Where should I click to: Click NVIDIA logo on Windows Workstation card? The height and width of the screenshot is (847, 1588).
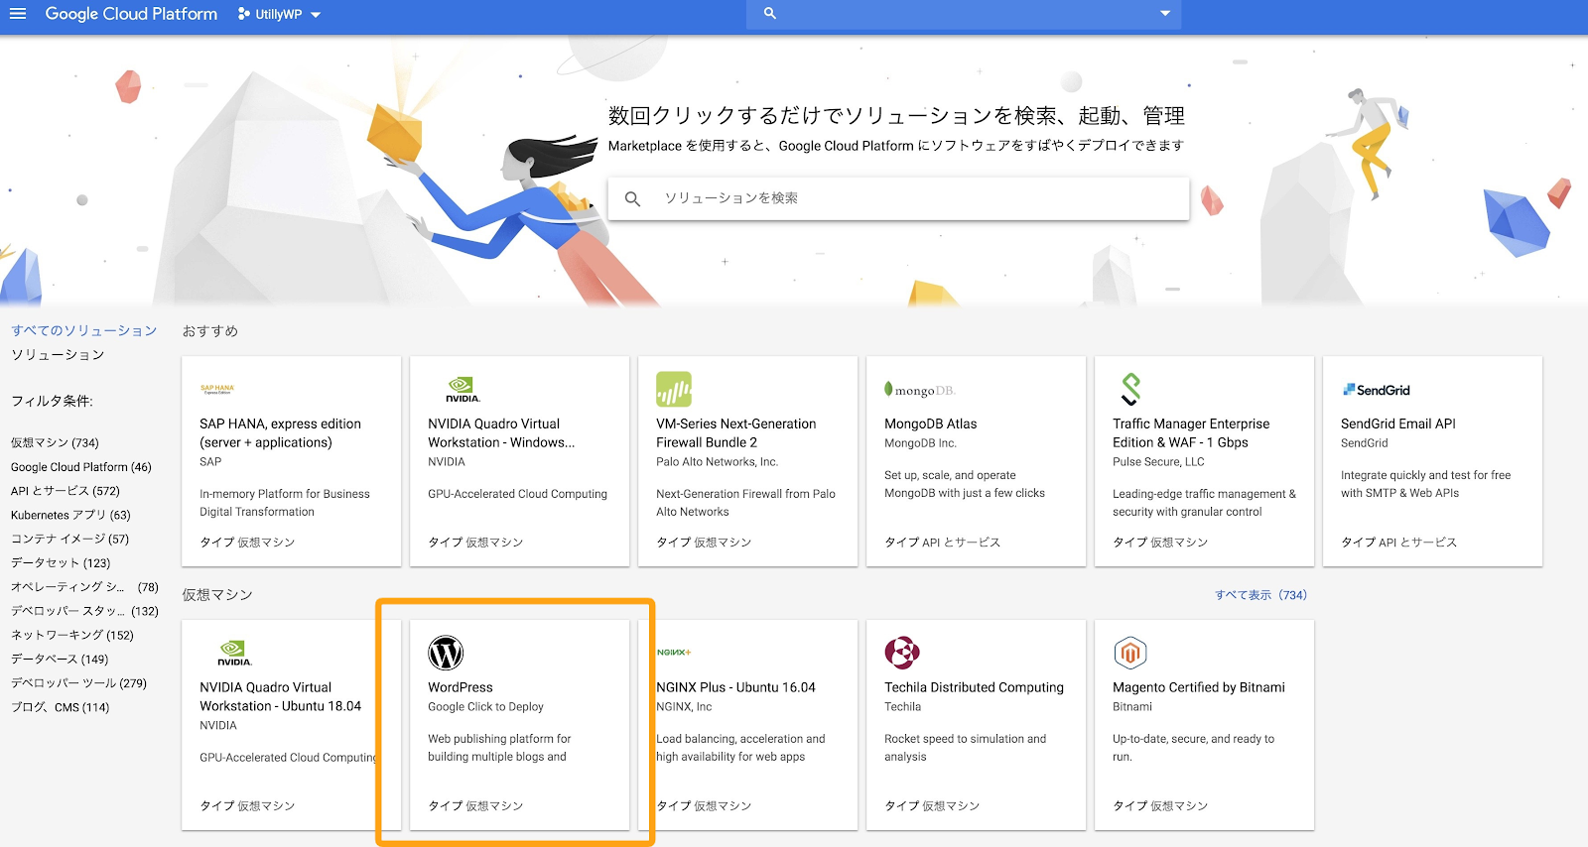[463, 390]
